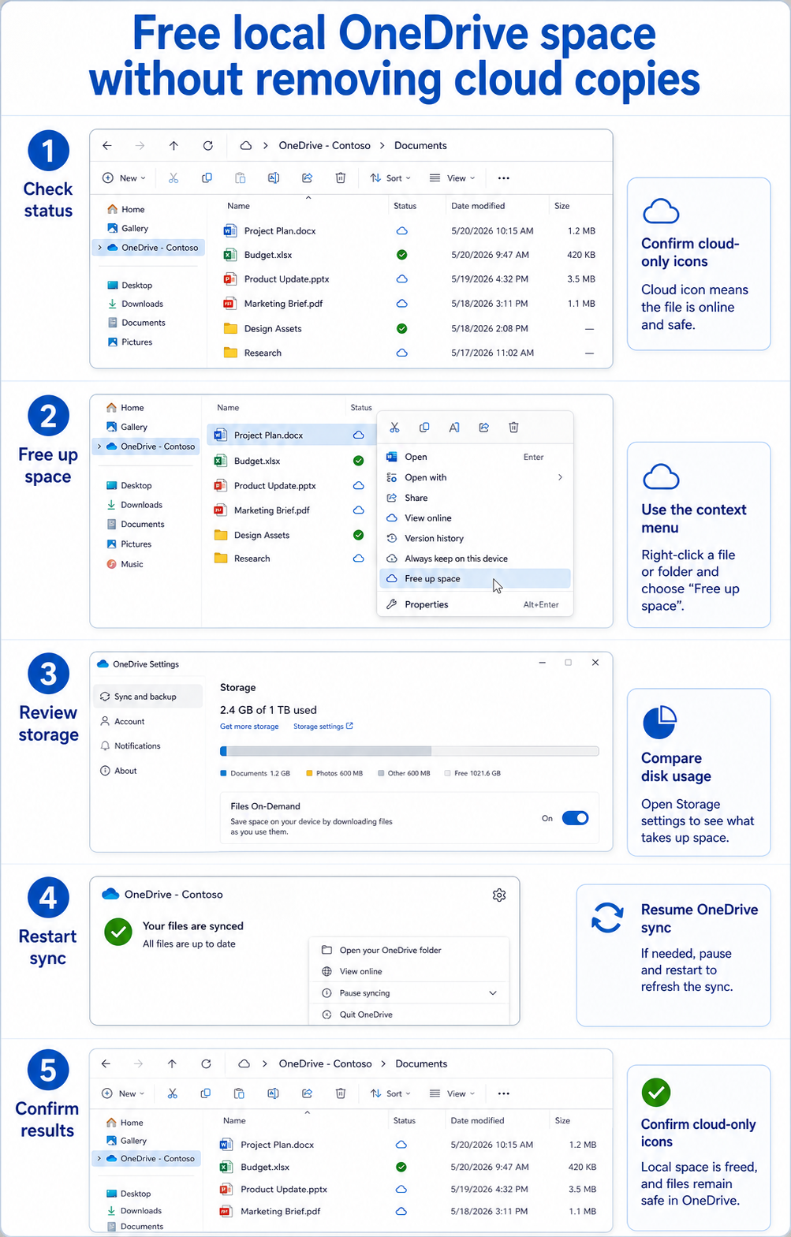Open Notifications tab in OneDrive Settings
The width and height of the screenshot is (791, 1237).
pyautogui.click(x=147, y=746)
